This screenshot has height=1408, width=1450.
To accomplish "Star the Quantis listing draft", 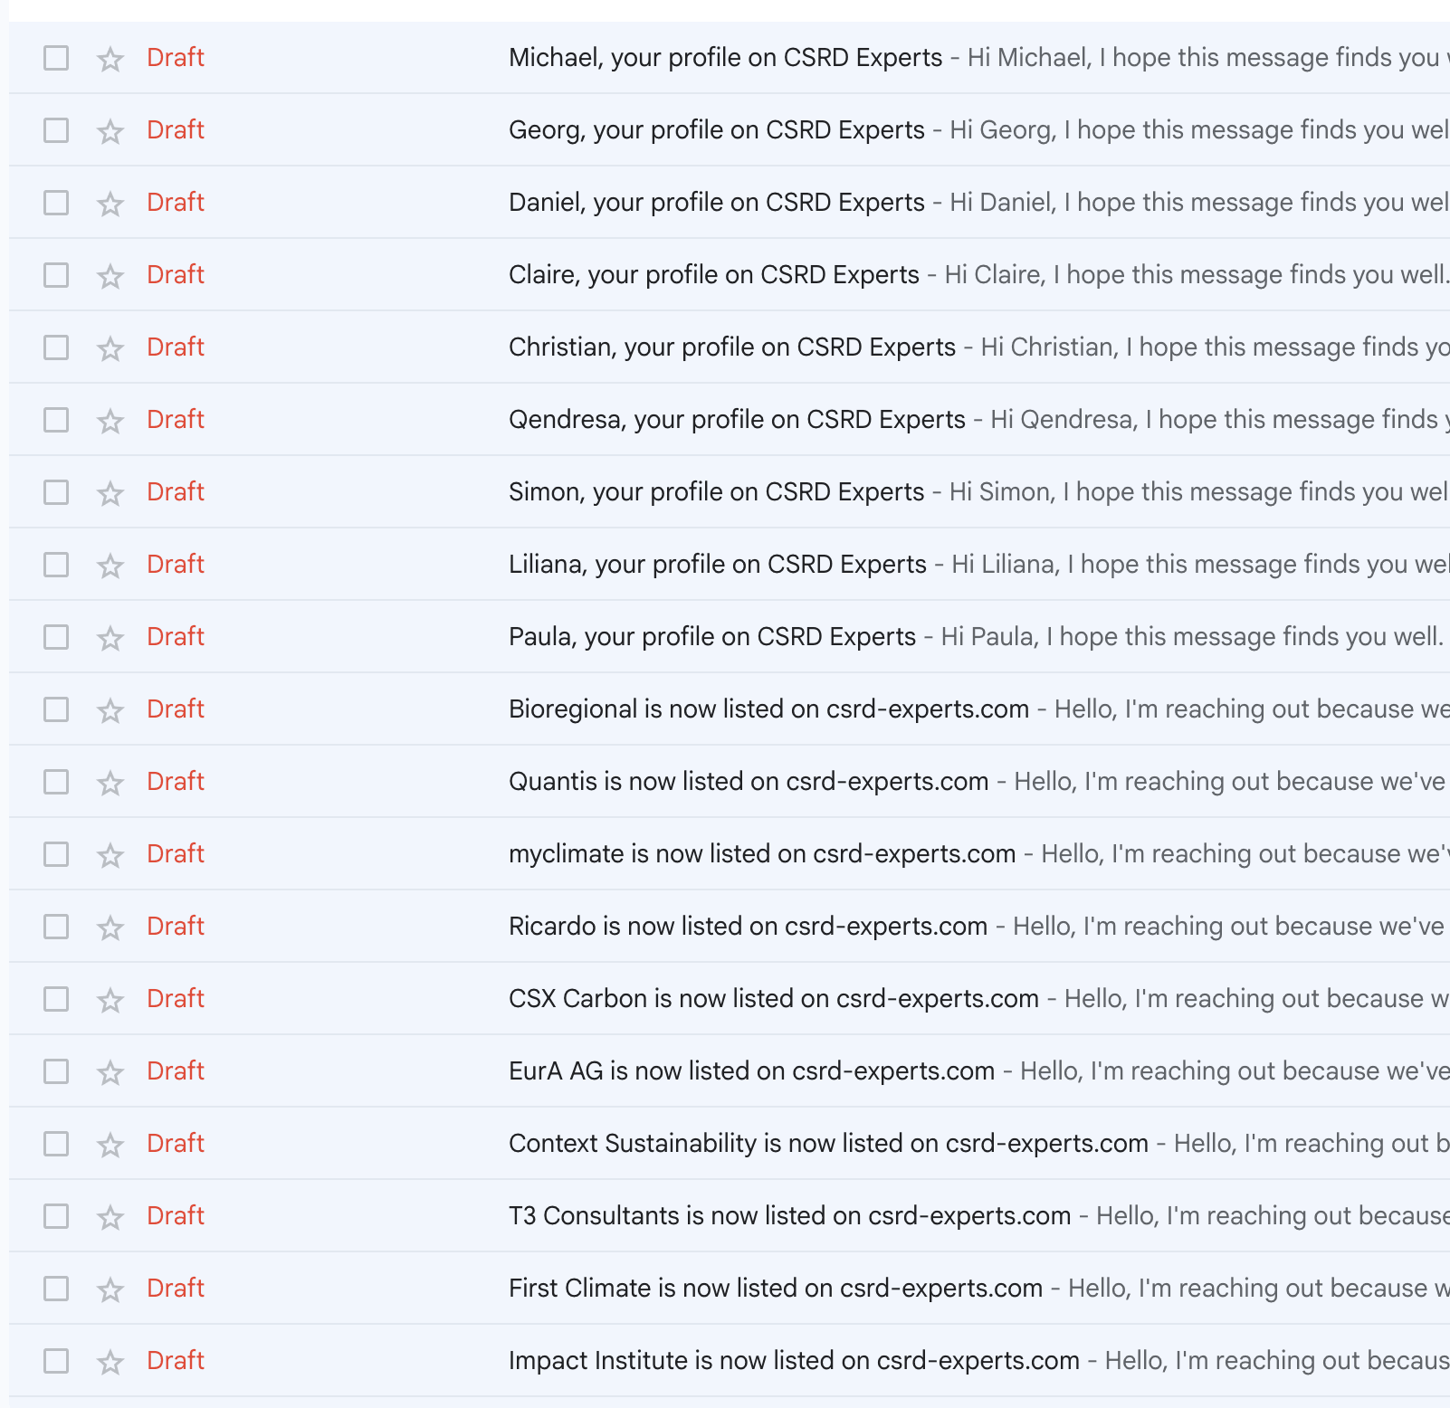I will (110, 783).
